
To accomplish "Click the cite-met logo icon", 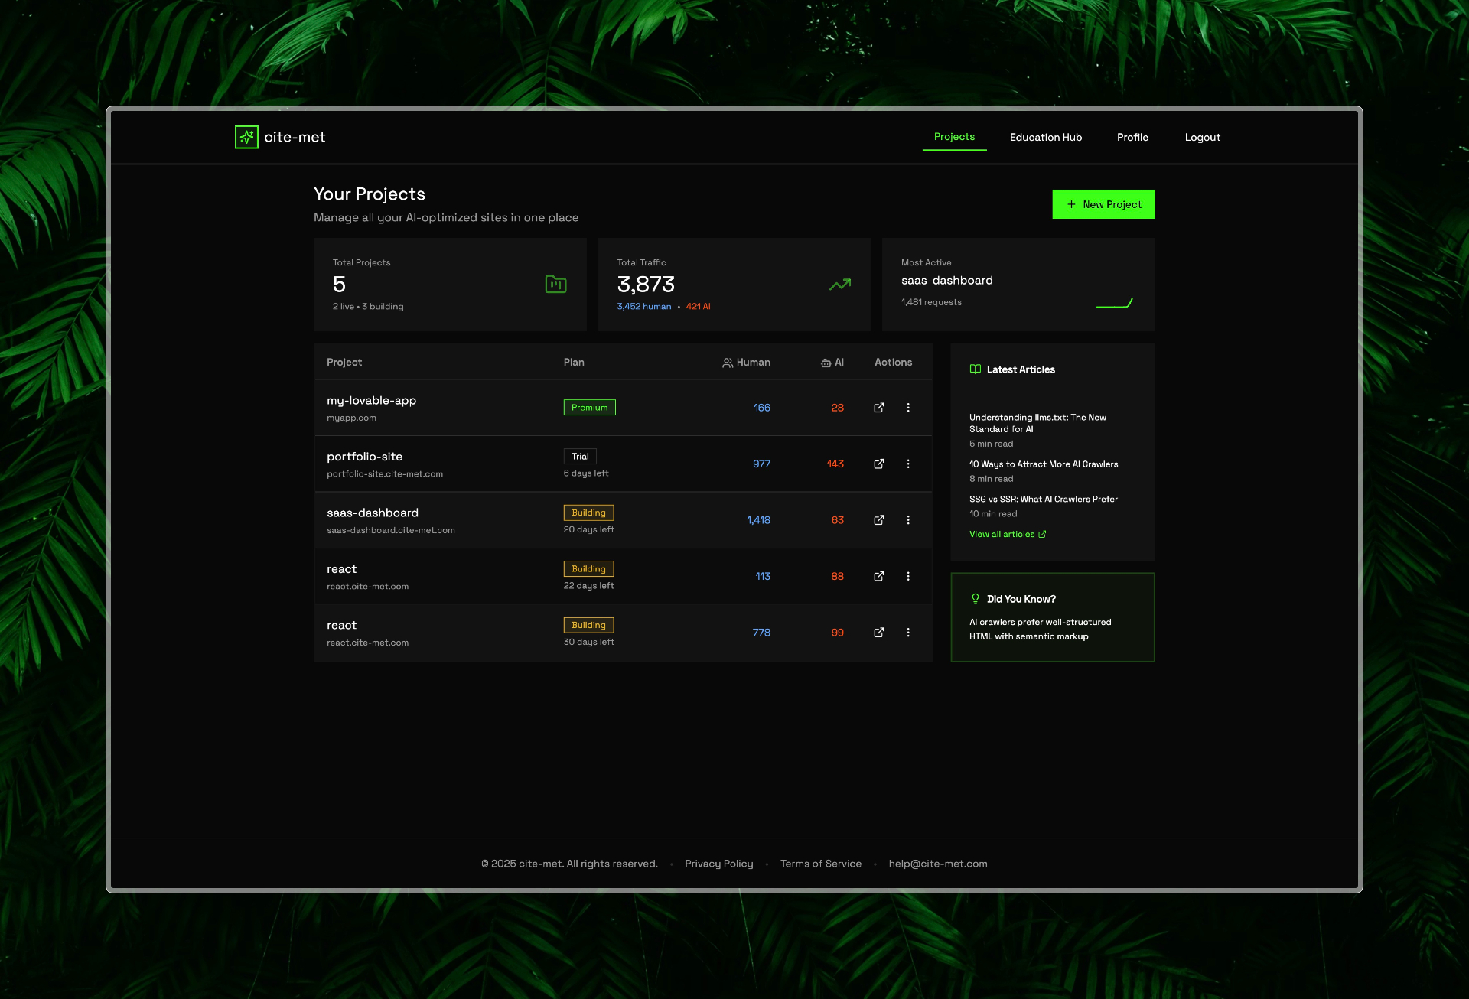I will pos(246,137).
